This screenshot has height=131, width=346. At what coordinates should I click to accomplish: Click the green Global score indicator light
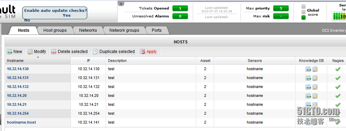pyautogui.click(x=303, y=17)
